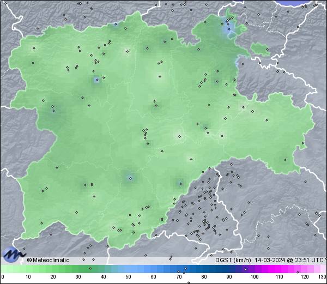Screen dimensions: 327x284
Task: Click the scale label 60
Action: pyautogui.click(x=154, y=277)
